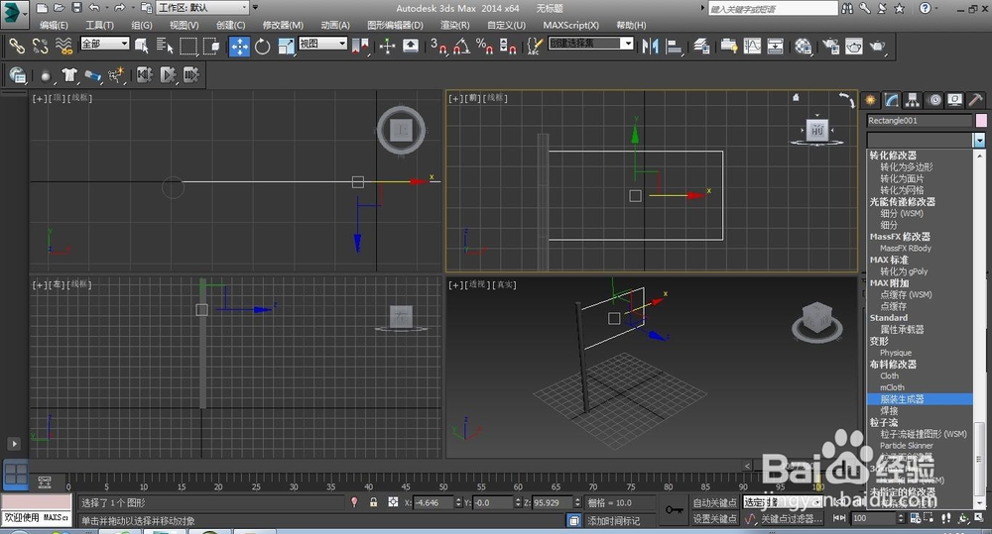
Task: Expand the named selection sets dropdown
Action: [627, 45]
